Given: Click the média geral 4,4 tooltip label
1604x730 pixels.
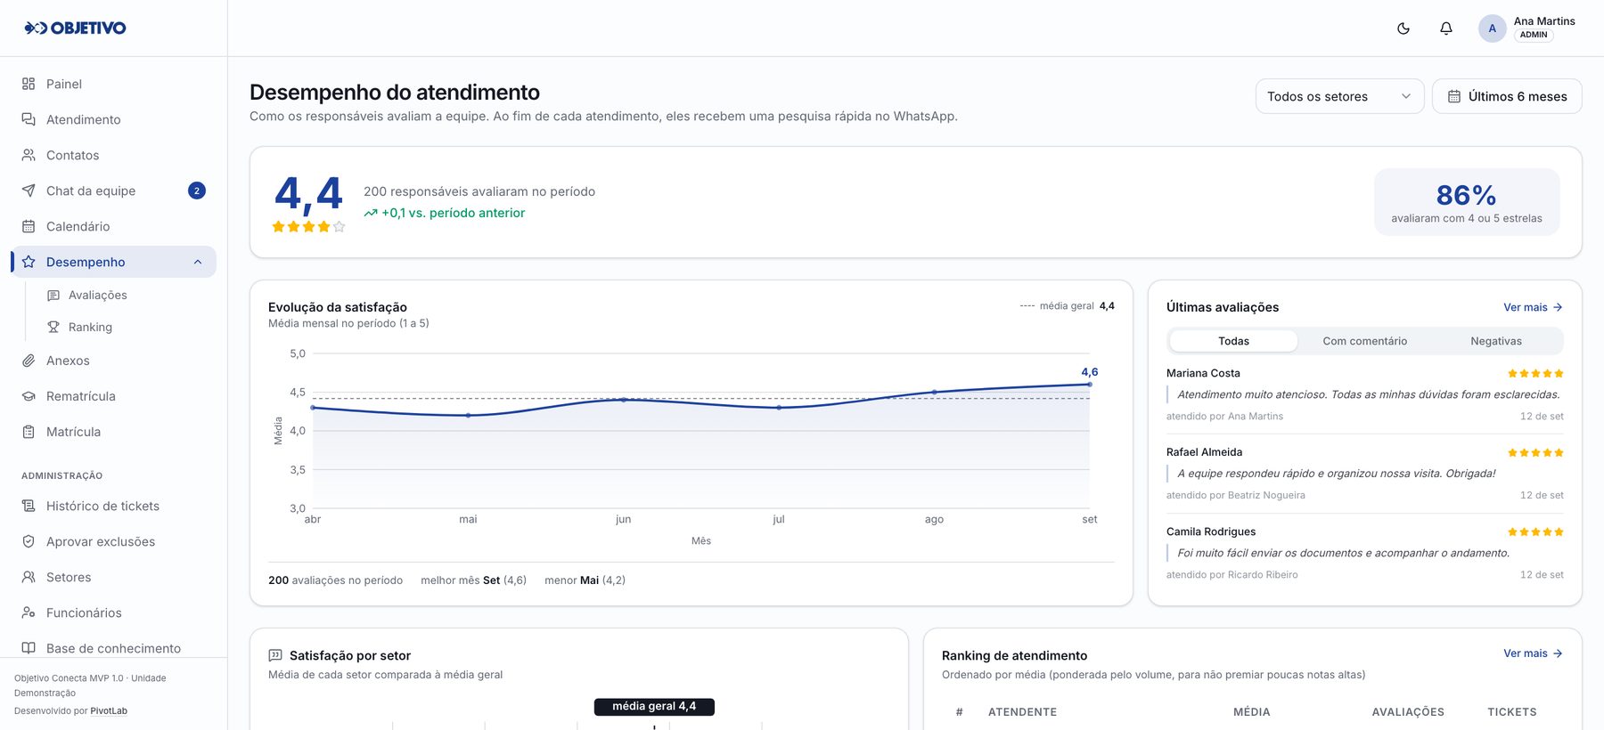Looking at the screenshot, I should [654, 707].
